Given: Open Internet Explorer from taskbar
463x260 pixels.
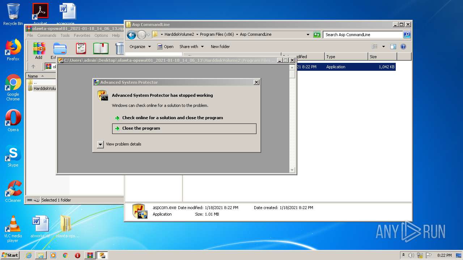Looking at the screenshot, I should click(x=29, y=255).
